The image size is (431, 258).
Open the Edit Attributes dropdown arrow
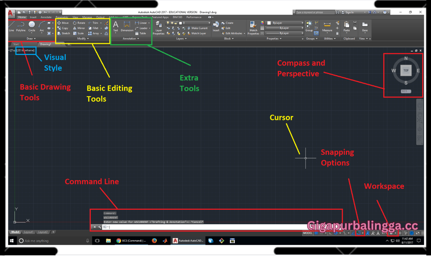[245, 33]
